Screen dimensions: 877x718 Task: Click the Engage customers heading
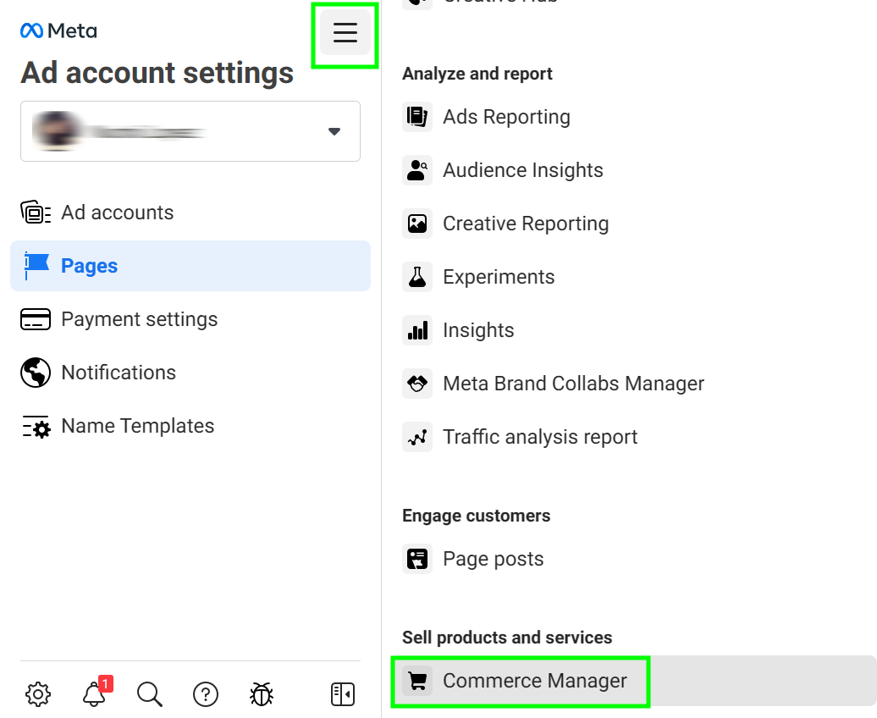click(476, 516)
